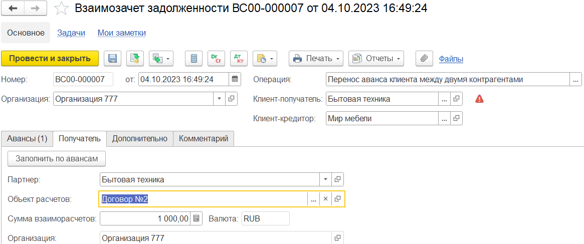Click the red warning triangle icon

479,99
